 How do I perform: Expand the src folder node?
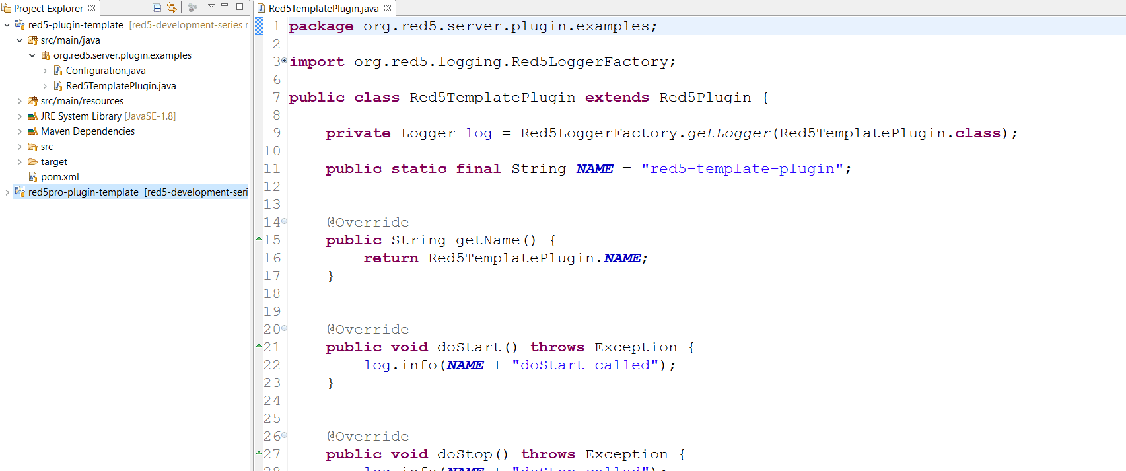(x=20, y=147)
